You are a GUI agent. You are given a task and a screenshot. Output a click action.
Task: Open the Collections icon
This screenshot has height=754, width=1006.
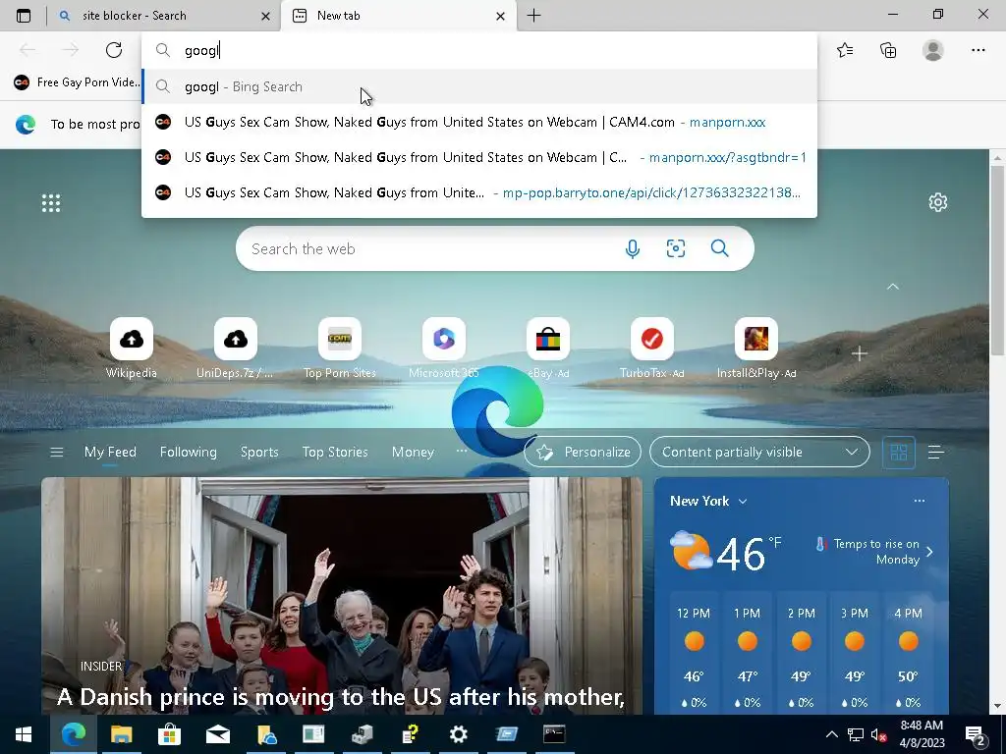click(888, 50)
